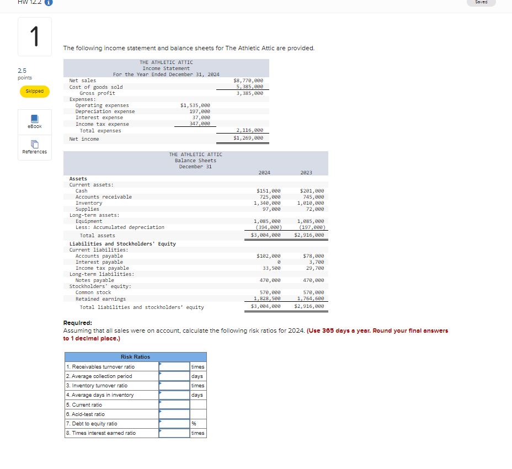
Task: Click the 2024 Inventory value 1,340,000
Action: pos(267,203)
